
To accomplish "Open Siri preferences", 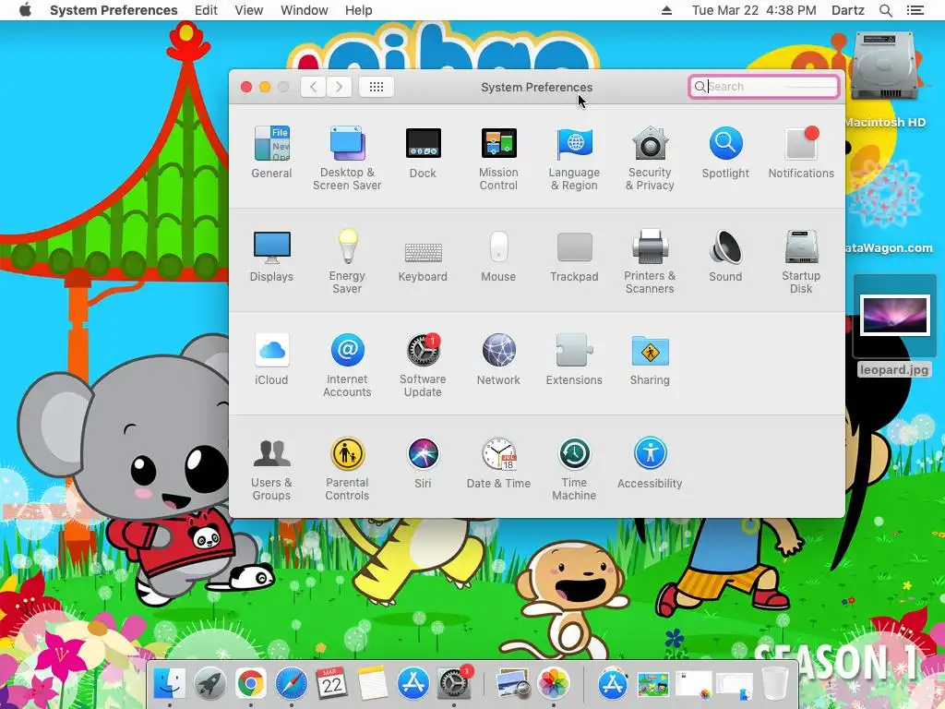I will [423, 463].
